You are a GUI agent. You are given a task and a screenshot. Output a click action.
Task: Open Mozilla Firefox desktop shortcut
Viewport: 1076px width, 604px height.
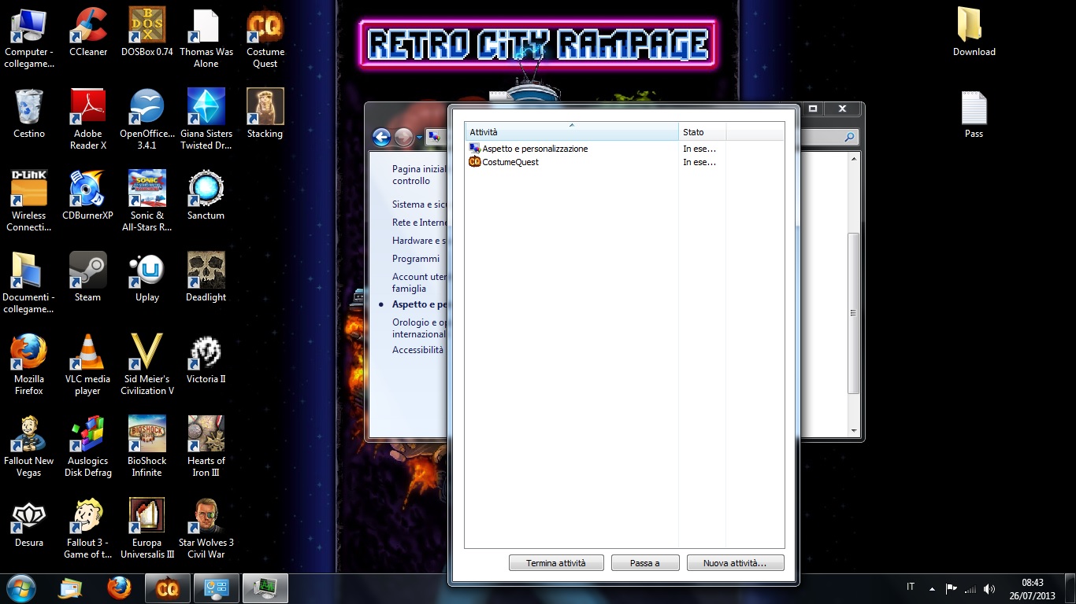tap(29, 365)
